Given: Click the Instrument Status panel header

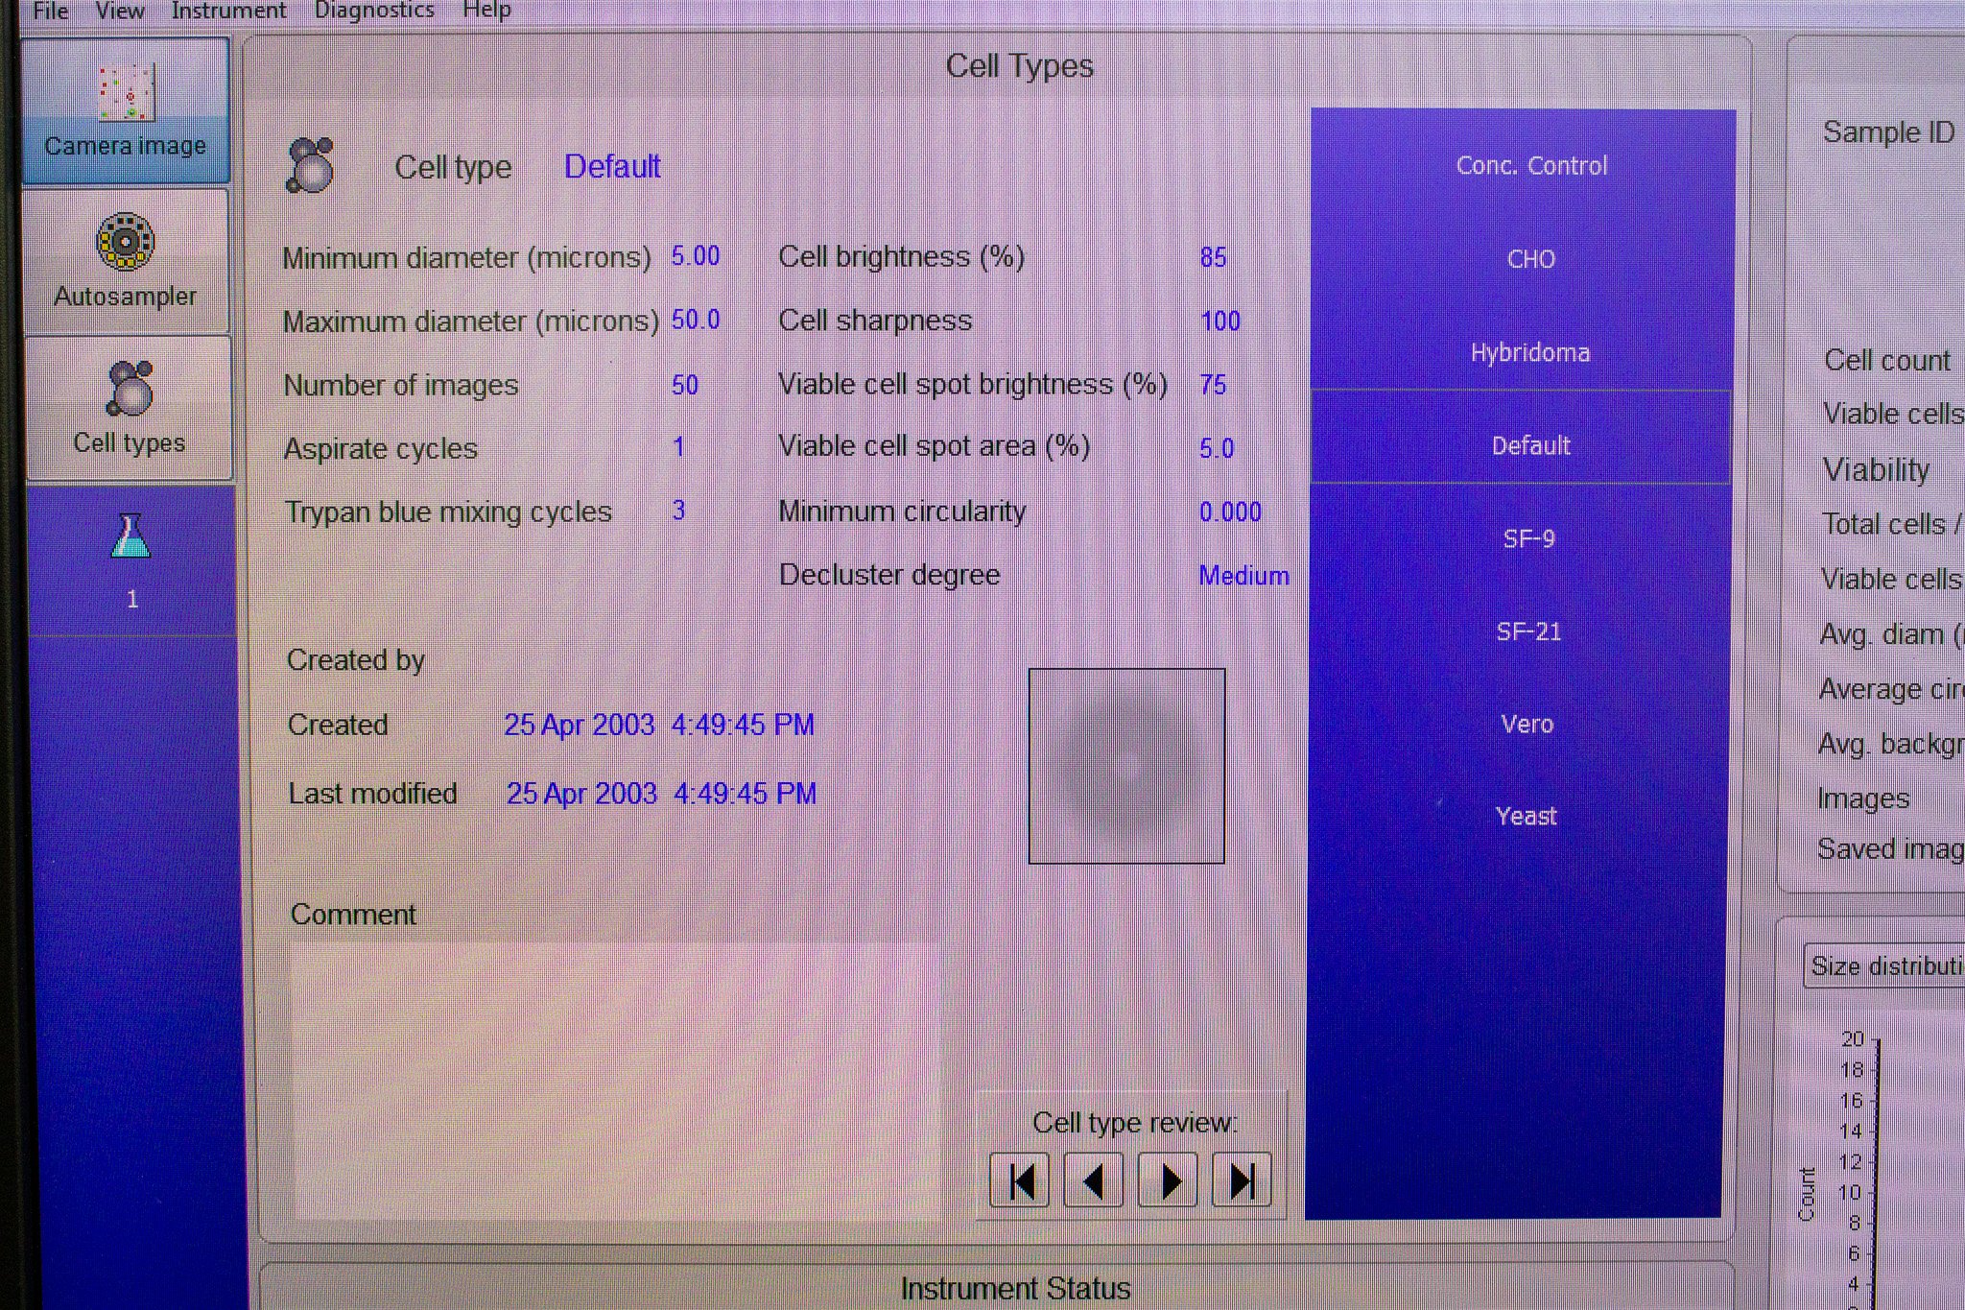Looking at the screenshot, I should click(1015, 1289).
